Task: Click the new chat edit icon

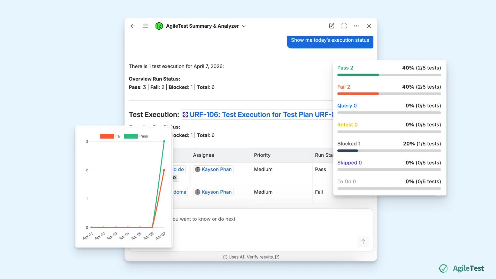Action: 331,26
